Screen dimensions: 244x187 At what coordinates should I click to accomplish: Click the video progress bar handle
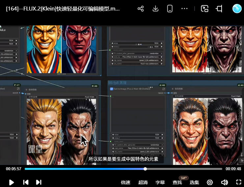tap(145, 169)
